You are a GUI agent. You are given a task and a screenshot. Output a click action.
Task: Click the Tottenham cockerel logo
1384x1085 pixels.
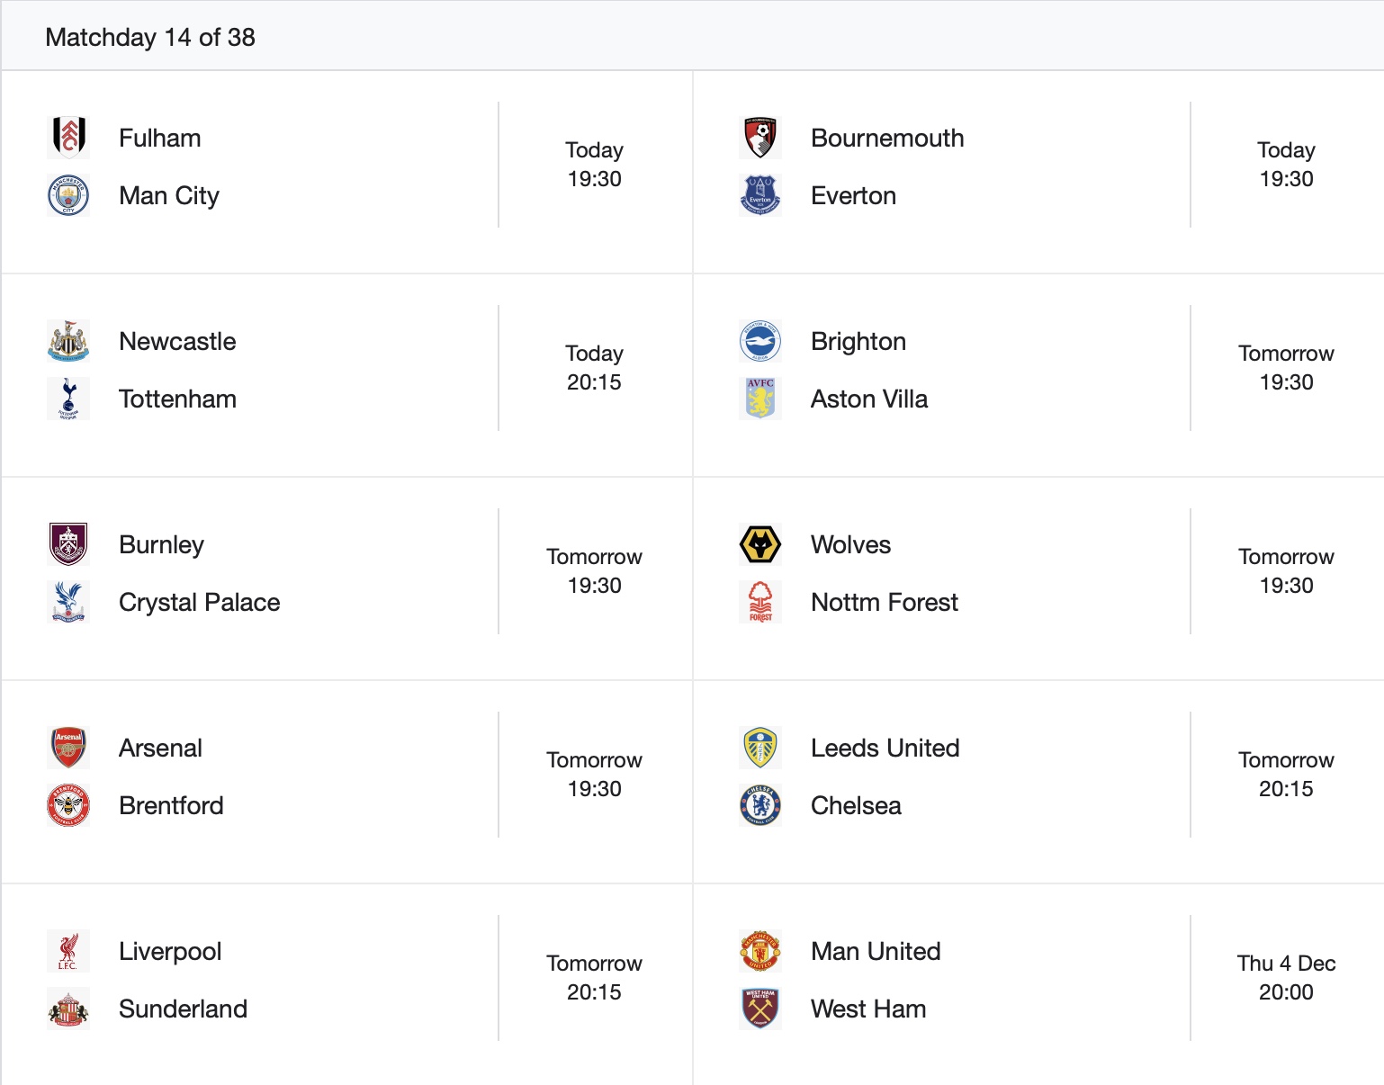(x=68, y=399)
